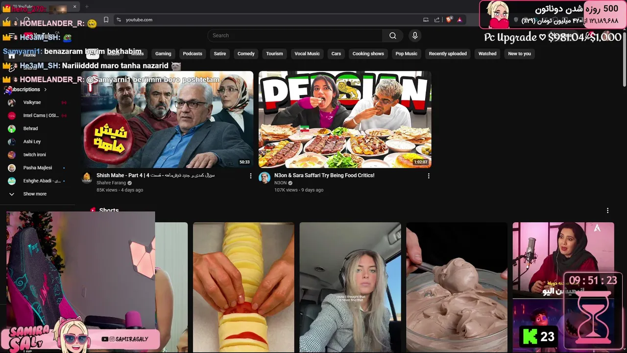The image size is (627, 353).
Task: Select the Pop Music filter chip
Action: (x=407, y=53)
